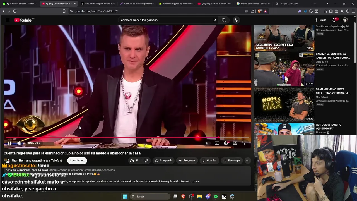The image size is (357, 201).
Task: Open the YouTube notifications bell
Action: tap(334, 20)
